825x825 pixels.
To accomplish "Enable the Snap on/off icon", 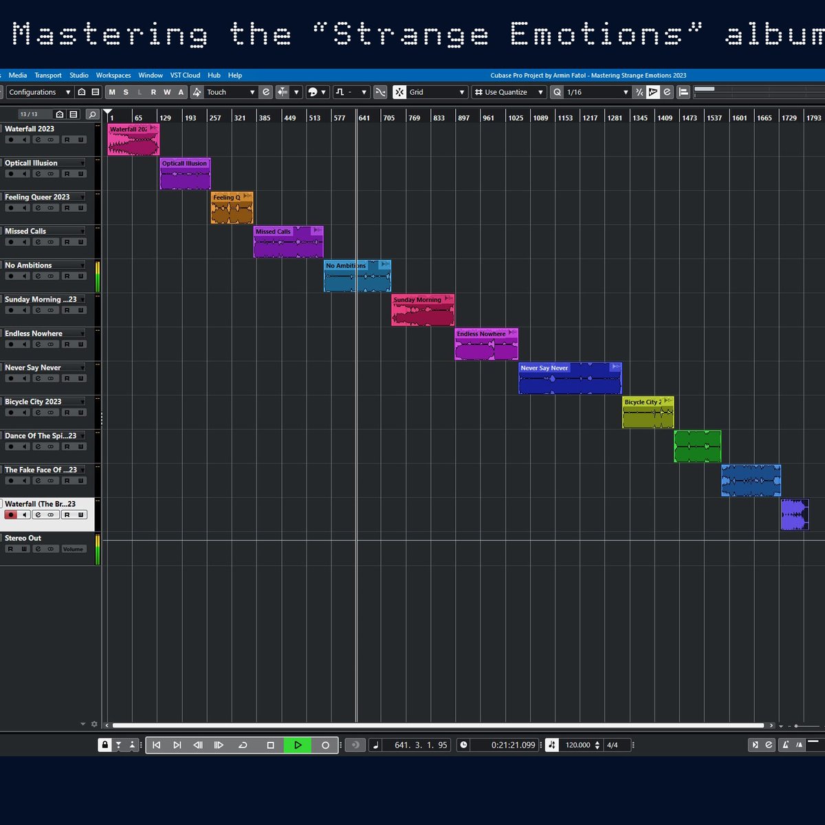I will point(399,92).
